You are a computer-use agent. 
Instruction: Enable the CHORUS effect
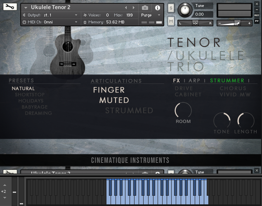pyautogui.click(x=233, y=88)
